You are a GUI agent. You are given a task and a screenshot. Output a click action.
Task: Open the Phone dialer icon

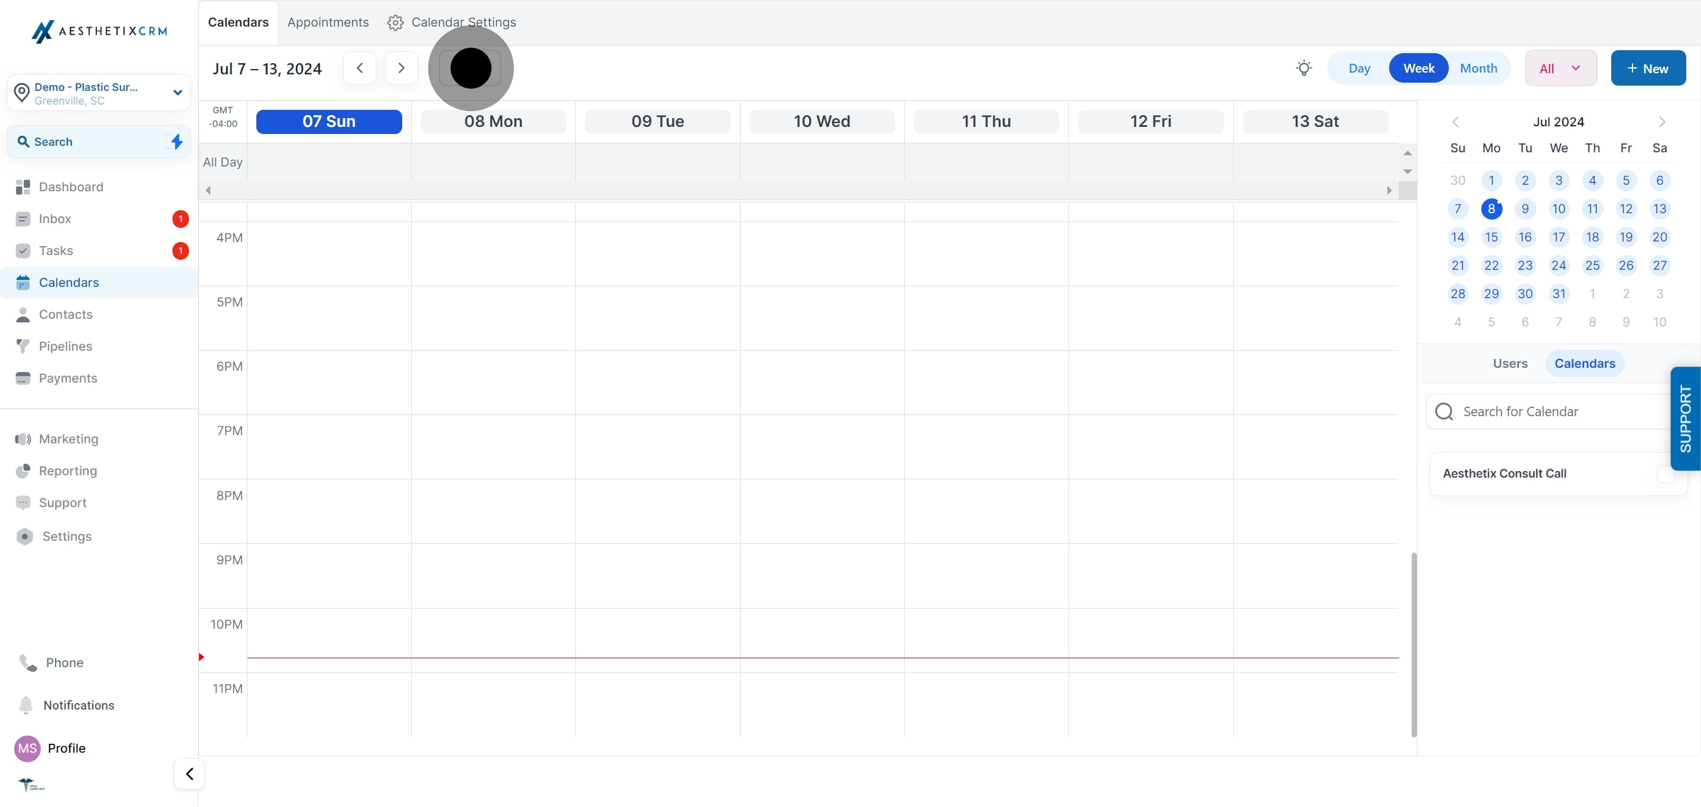[28, 662]
